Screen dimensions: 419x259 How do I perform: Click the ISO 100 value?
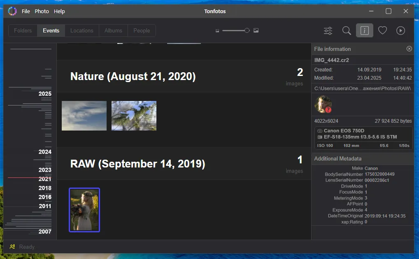(x=325, y=145)
